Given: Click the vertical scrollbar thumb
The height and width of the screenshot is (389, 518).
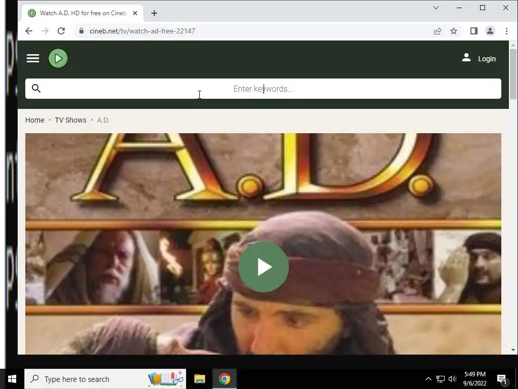Looking at the screenshot, I should click(x=513, y=74).
